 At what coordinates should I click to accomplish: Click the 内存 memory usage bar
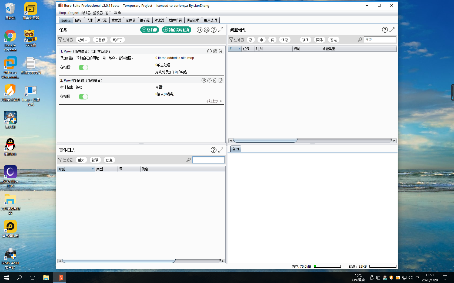[x=327, y=266]
